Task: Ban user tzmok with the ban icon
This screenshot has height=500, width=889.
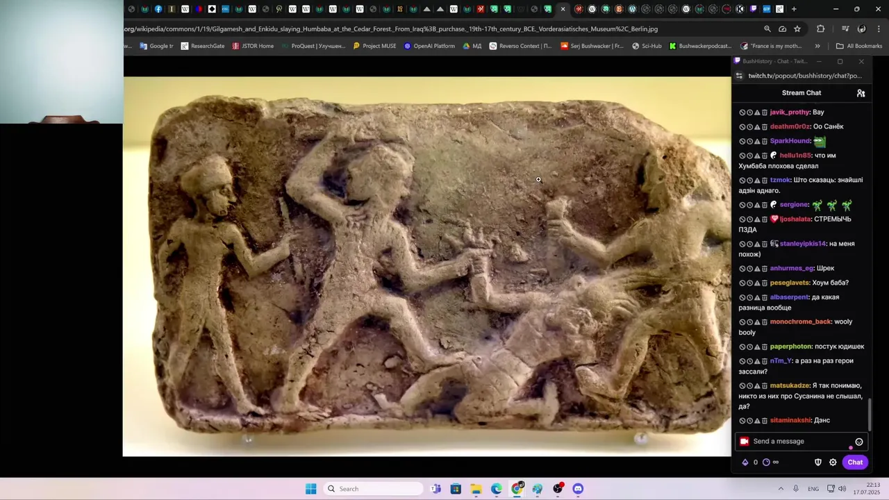Action: [742, 181]
